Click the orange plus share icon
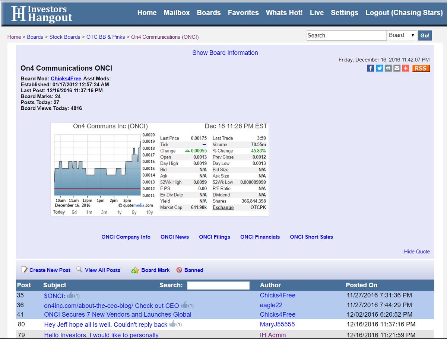This screenshot has width=447, height=339. click(x=406, y=68)
